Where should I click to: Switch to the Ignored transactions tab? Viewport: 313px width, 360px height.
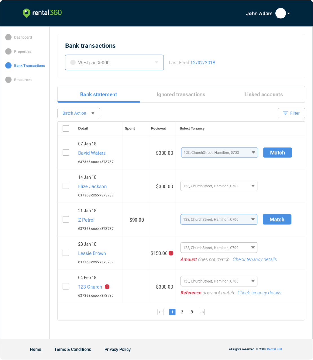point(181,94)
